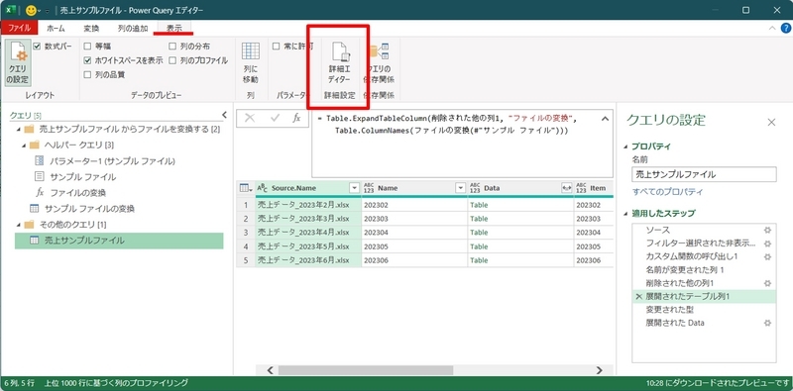
Task: Switch to the 列の追加 tab
Action: tap(133, 29)
